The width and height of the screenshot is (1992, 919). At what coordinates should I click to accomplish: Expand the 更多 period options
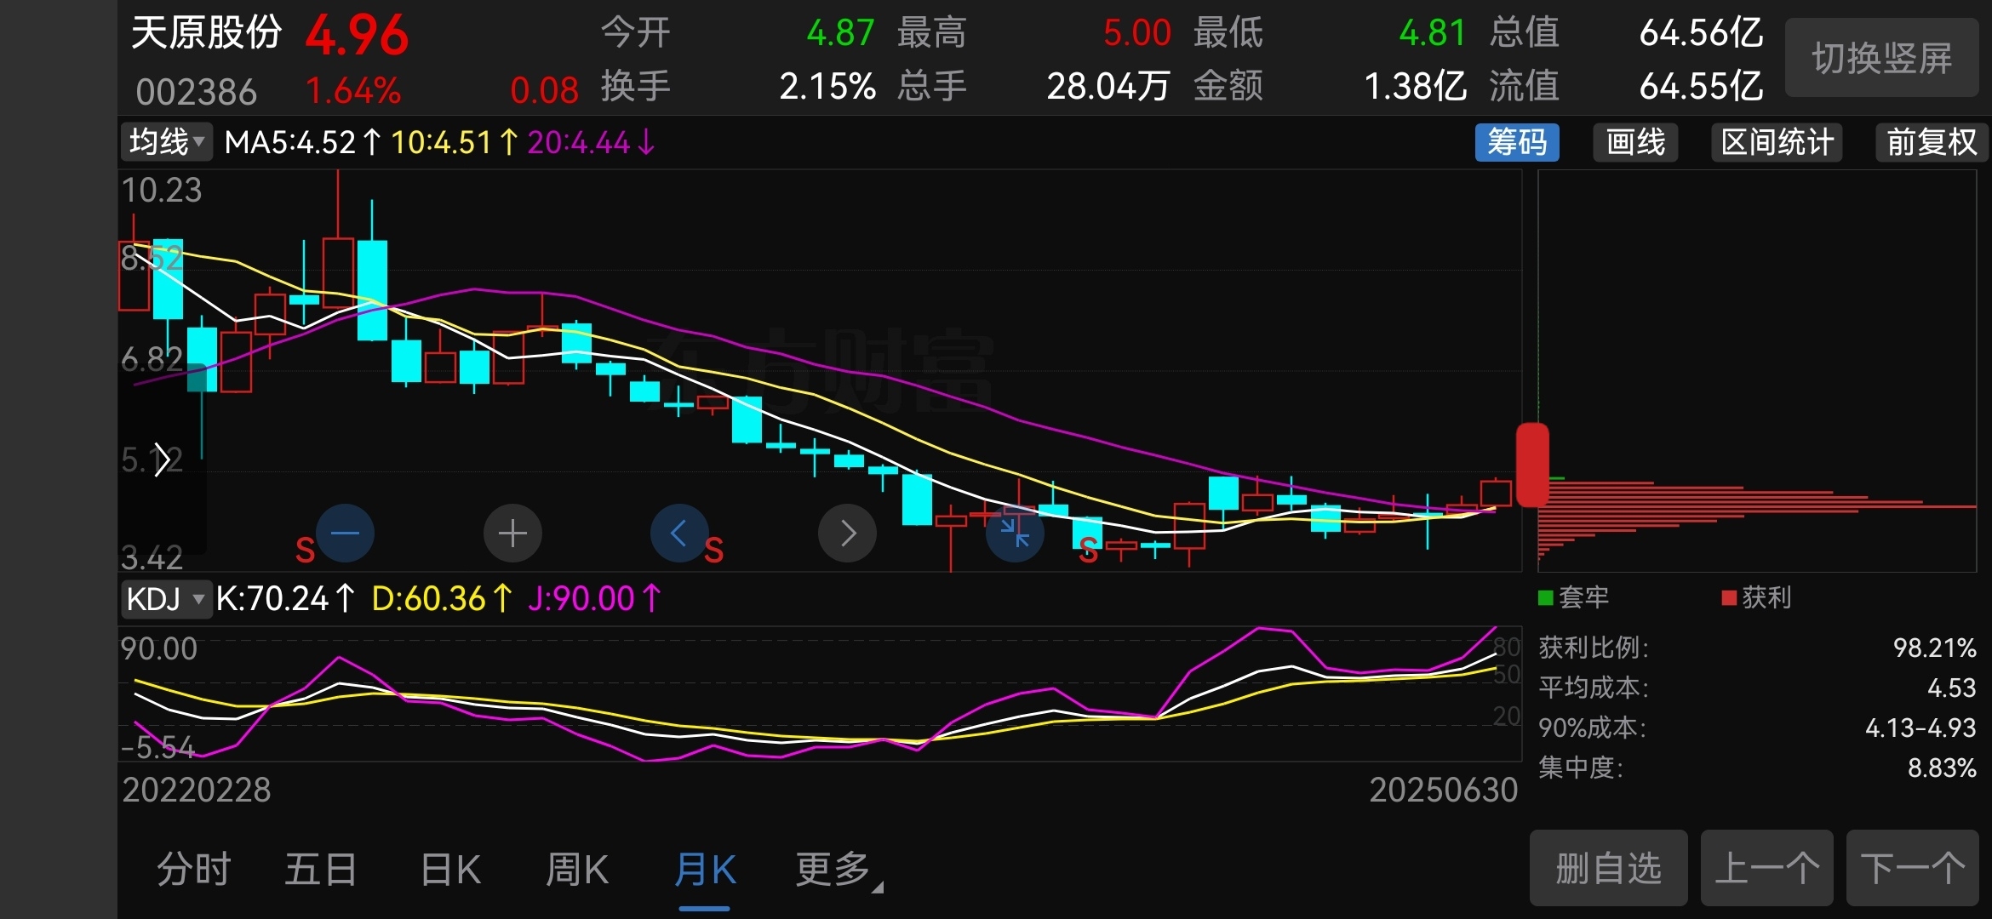839,870
